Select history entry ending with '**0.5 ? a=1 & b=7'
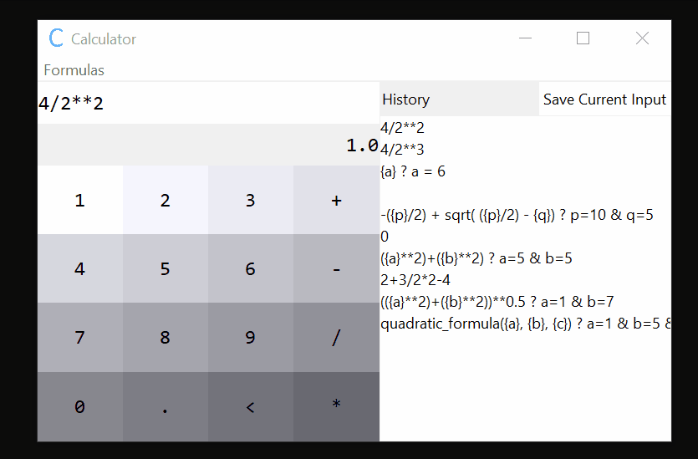 click(x=525, y=302)
